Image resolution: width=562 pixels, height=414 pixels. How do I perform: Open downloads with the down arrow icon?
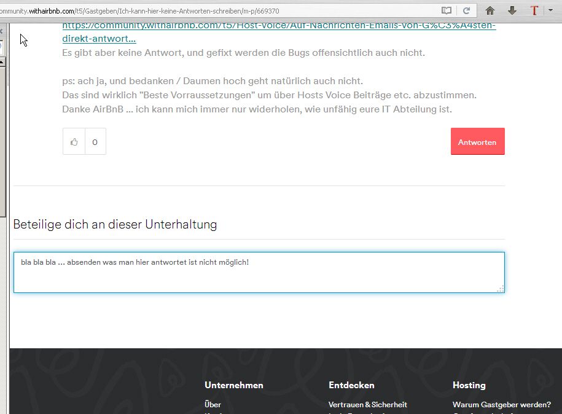[512, 10]
